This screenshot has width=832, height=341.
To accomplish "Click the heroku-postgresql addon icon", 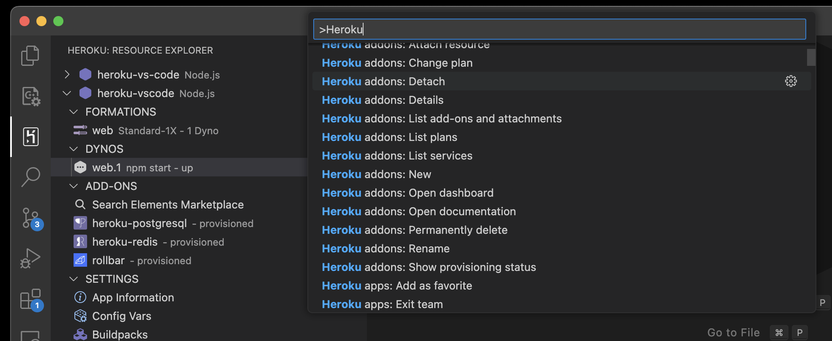I will tap(80, 223).
